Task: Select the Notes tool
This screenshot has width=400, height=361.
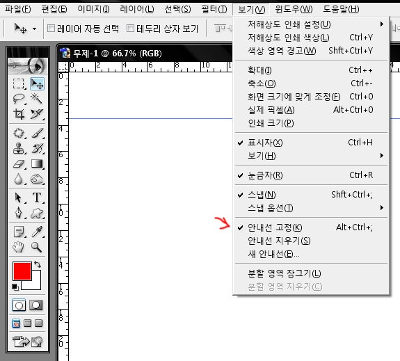Action: coord(19,232)
